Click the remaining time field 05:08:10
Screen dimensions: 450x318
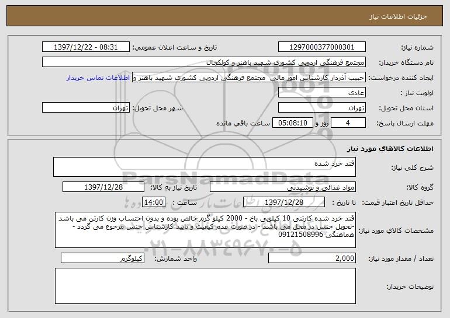pos(292,123)
